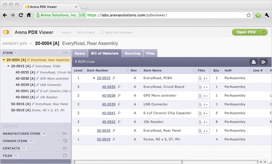Click the magnifier icon next to 40-0038
The image size is (272, 164).
(119, 95)
